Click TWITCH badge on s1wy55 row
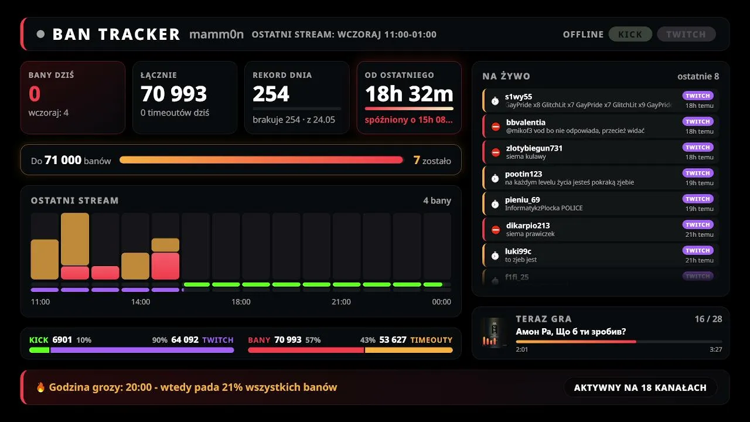The width and height of the screenshot is (750, 422). (x=698, y=96)
